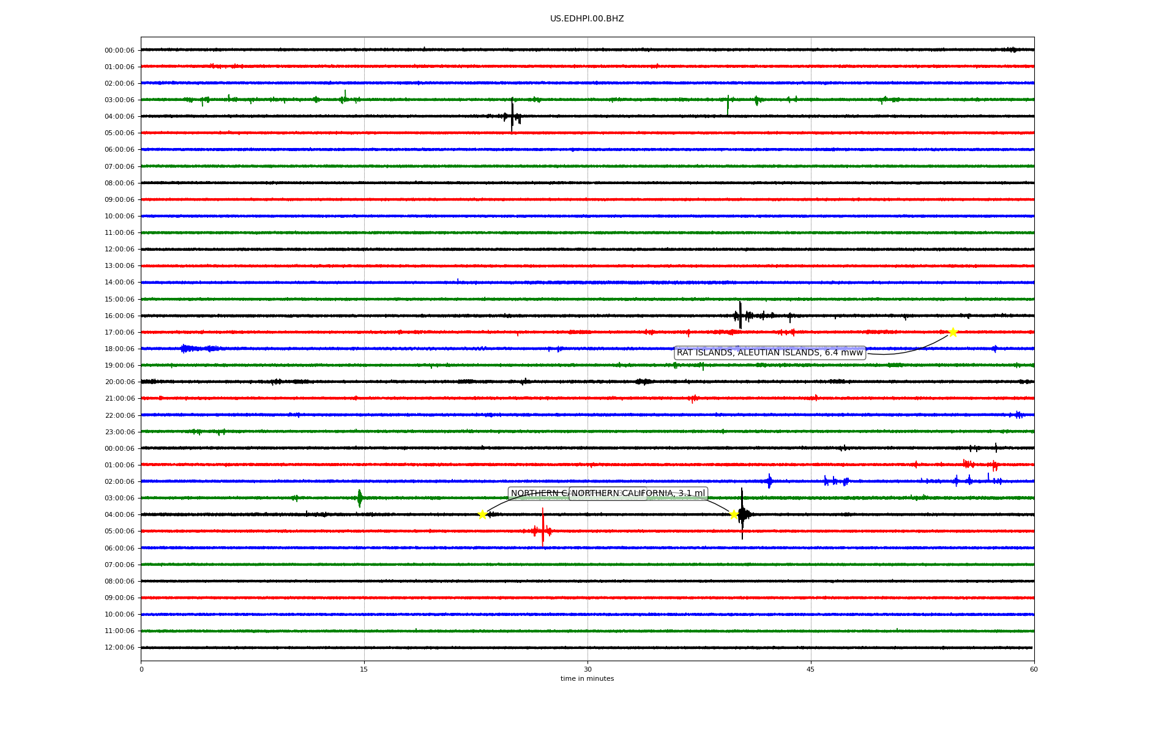1175x734 pixels.
Task: Click the 14:00:06 time label
Action: point(119,283)
